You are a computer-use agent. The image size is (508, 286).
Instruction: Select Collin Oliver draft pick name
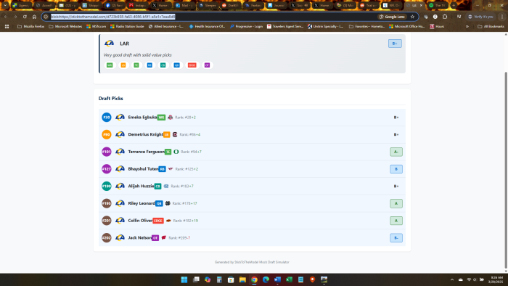pyautogui.click(x=140, y=220)
